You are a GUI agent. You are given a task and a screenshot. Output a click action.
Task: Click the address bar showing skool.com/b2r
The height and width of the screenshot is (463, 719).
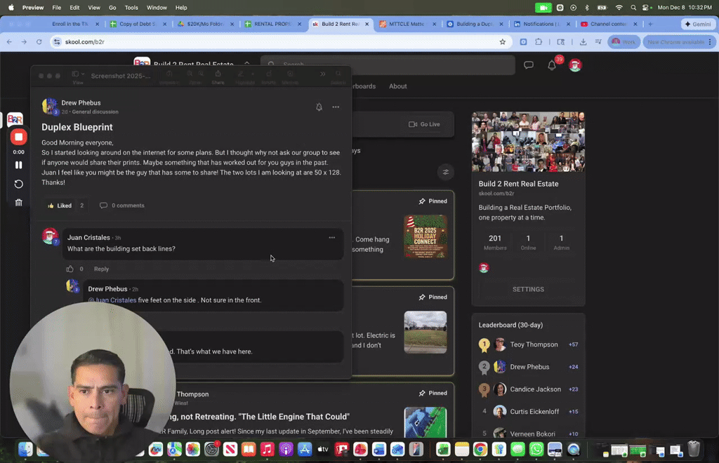tap(279, 41)
